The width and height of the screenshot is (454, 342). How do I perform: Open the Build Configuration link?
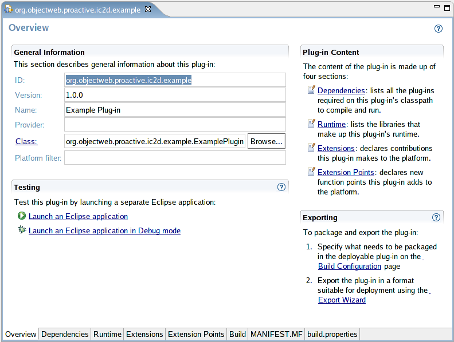point(350,266)
